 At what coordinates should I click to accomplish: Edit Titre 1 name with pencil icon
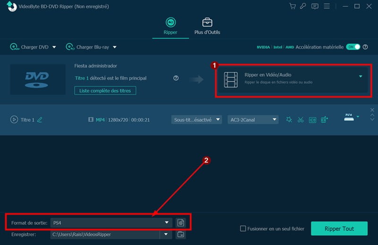point(40,120)
